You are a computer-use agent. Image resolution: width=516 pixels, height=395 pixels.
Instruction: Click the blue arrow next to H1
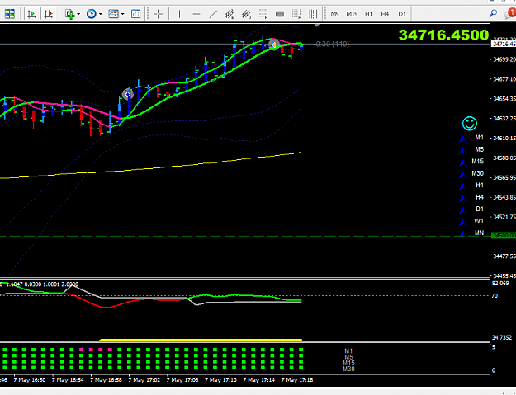463,187
